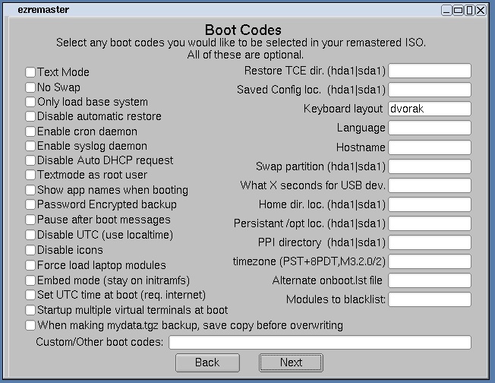Click the Language input box
The width and height of the screenshot is (495, 383).
tap(429, 128)
